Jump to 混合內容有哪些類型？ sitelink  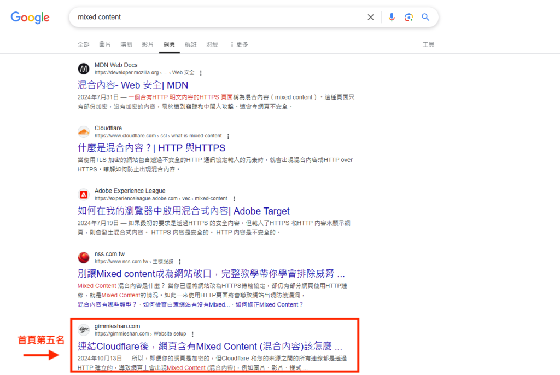(107, 304)
